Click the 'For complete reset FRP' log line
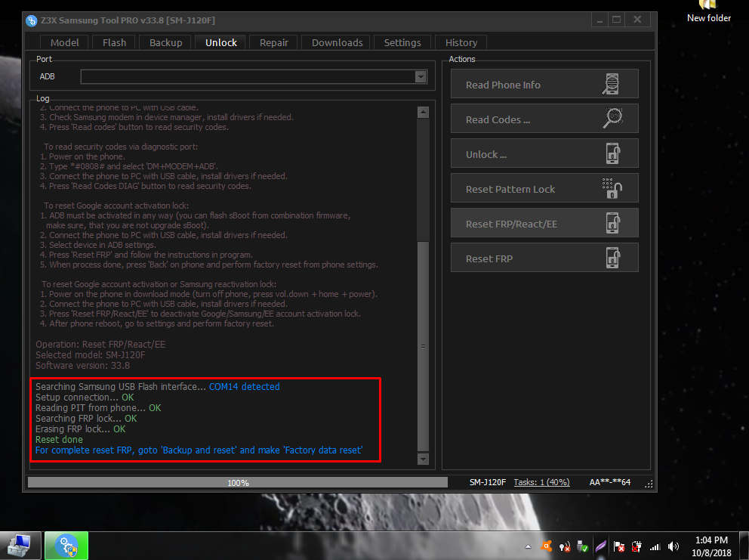The height and width of the screenshot is (560, 749). click(199, 450)
